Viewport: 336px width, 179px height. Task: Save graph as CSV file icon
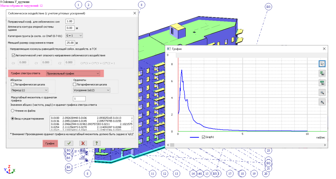pyautogui.click(x=322, y=83)
